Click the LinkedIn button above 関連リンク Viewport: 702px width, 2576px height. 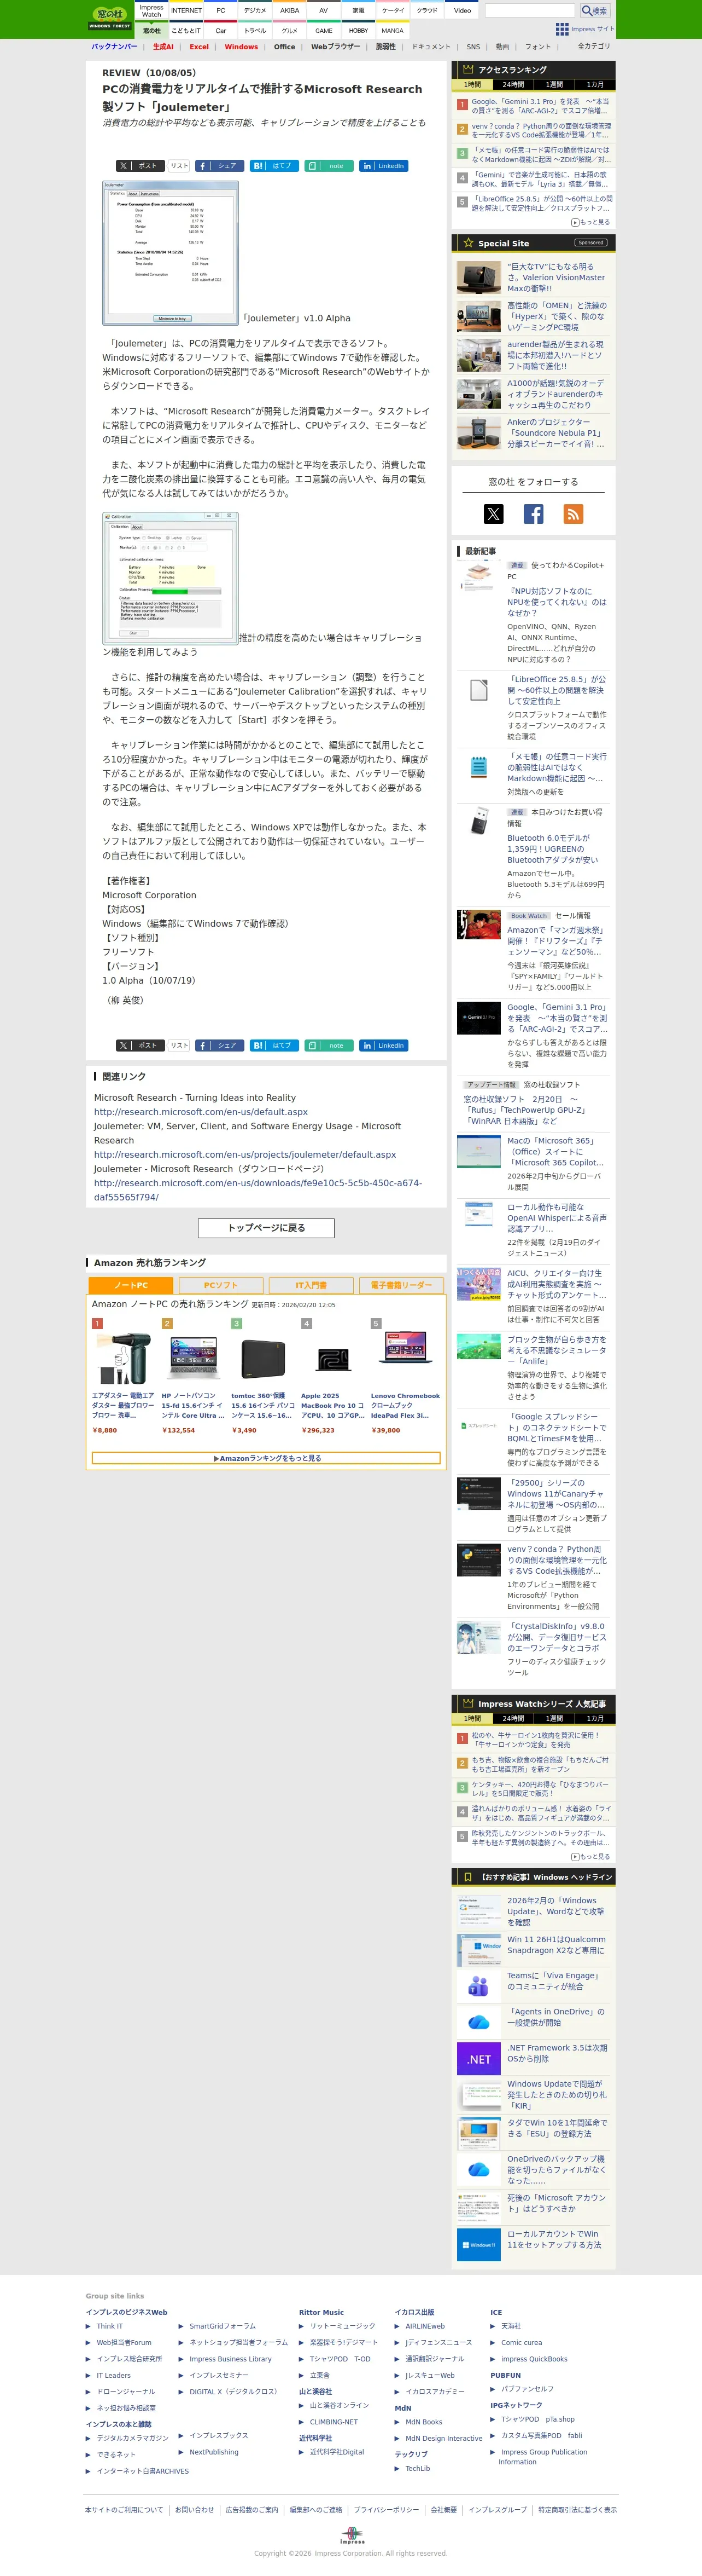point(383,1045)
